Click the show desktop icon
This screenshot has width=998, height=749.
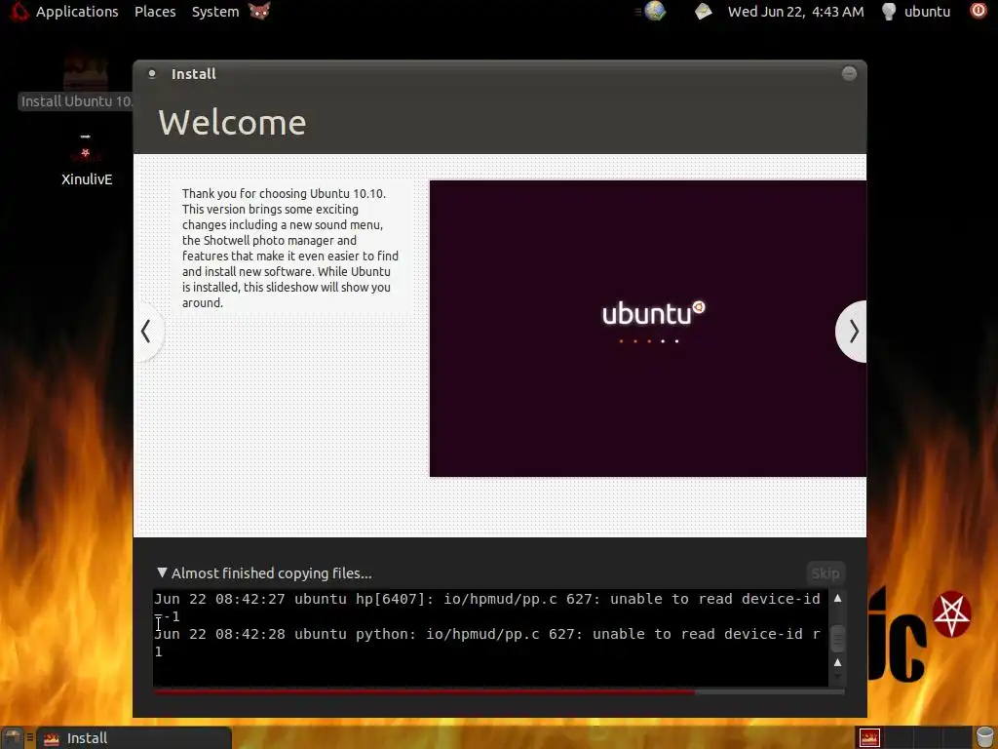(13, 737)
